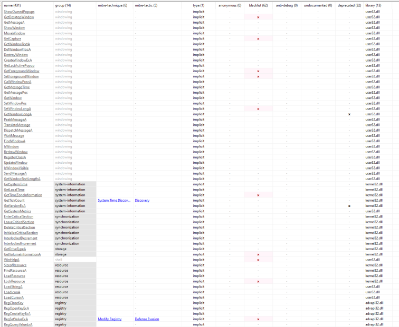Image resolution: width=399 pixels, height=327 pixels.
Task: Click the GetSystemTime import name
Action: point(16,184)
